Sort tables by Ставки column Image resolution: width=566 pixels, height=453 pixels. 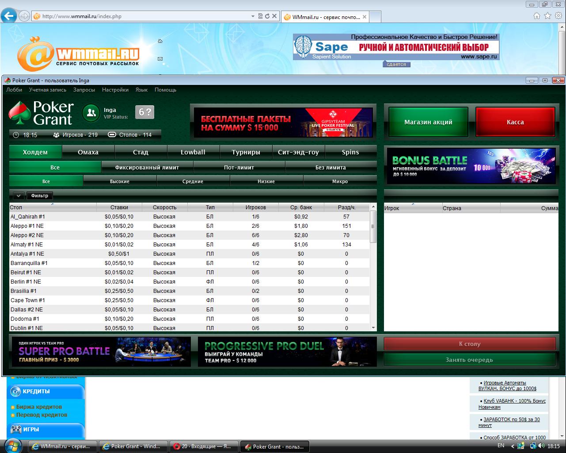119,207
